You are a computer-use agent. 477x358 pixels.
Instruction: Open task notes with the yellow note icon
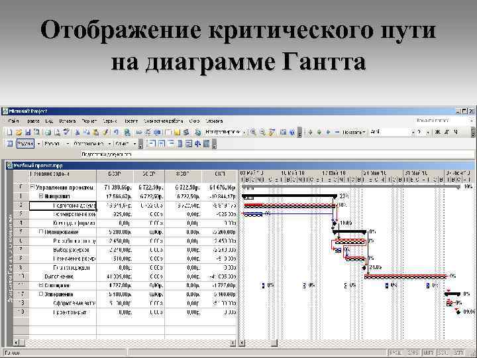177,132
